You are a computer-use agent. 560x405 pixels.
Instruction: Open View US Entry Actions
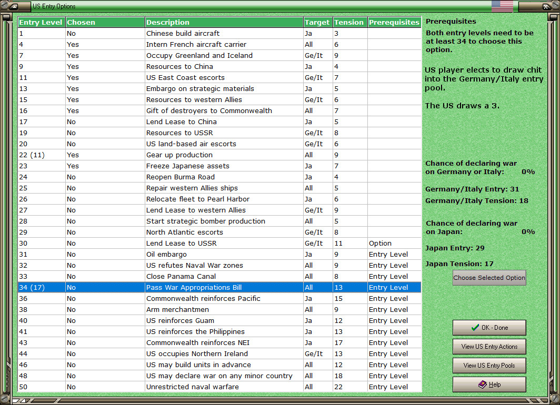(489, 347)
